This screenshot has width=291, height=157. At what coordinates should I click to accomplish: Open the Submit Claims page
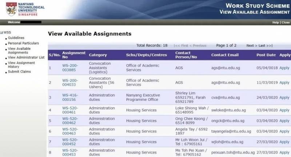click(19, 71)
